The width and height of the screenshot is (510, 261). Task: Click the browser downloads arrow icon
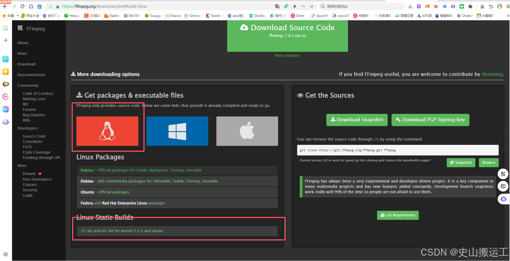[x=482, y=6]
